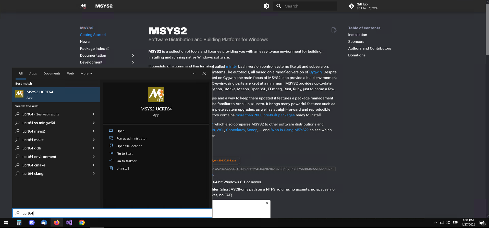Viewport: 489px width, 228px height.
Task: Jump to Installation in table of contents
Action: pos(358,35)
